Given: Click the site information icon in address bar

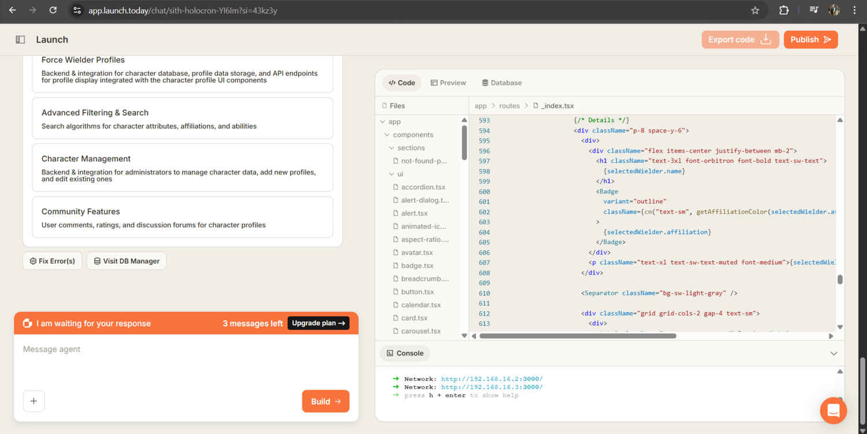Looking at the screenshot, I should coord(77,10).
